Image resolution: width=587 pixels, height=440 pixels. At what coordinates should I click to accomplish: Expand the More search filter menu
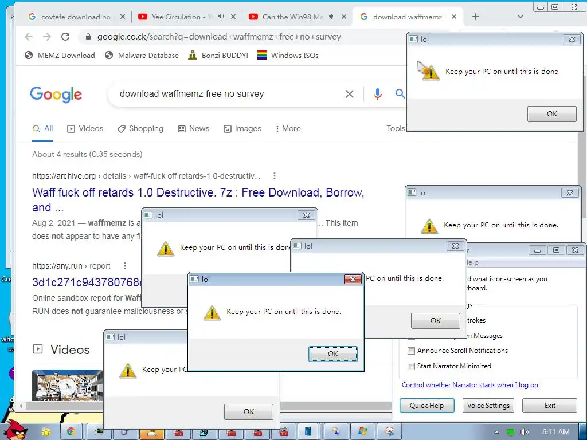pyautogui.click(x=288, y=129)
